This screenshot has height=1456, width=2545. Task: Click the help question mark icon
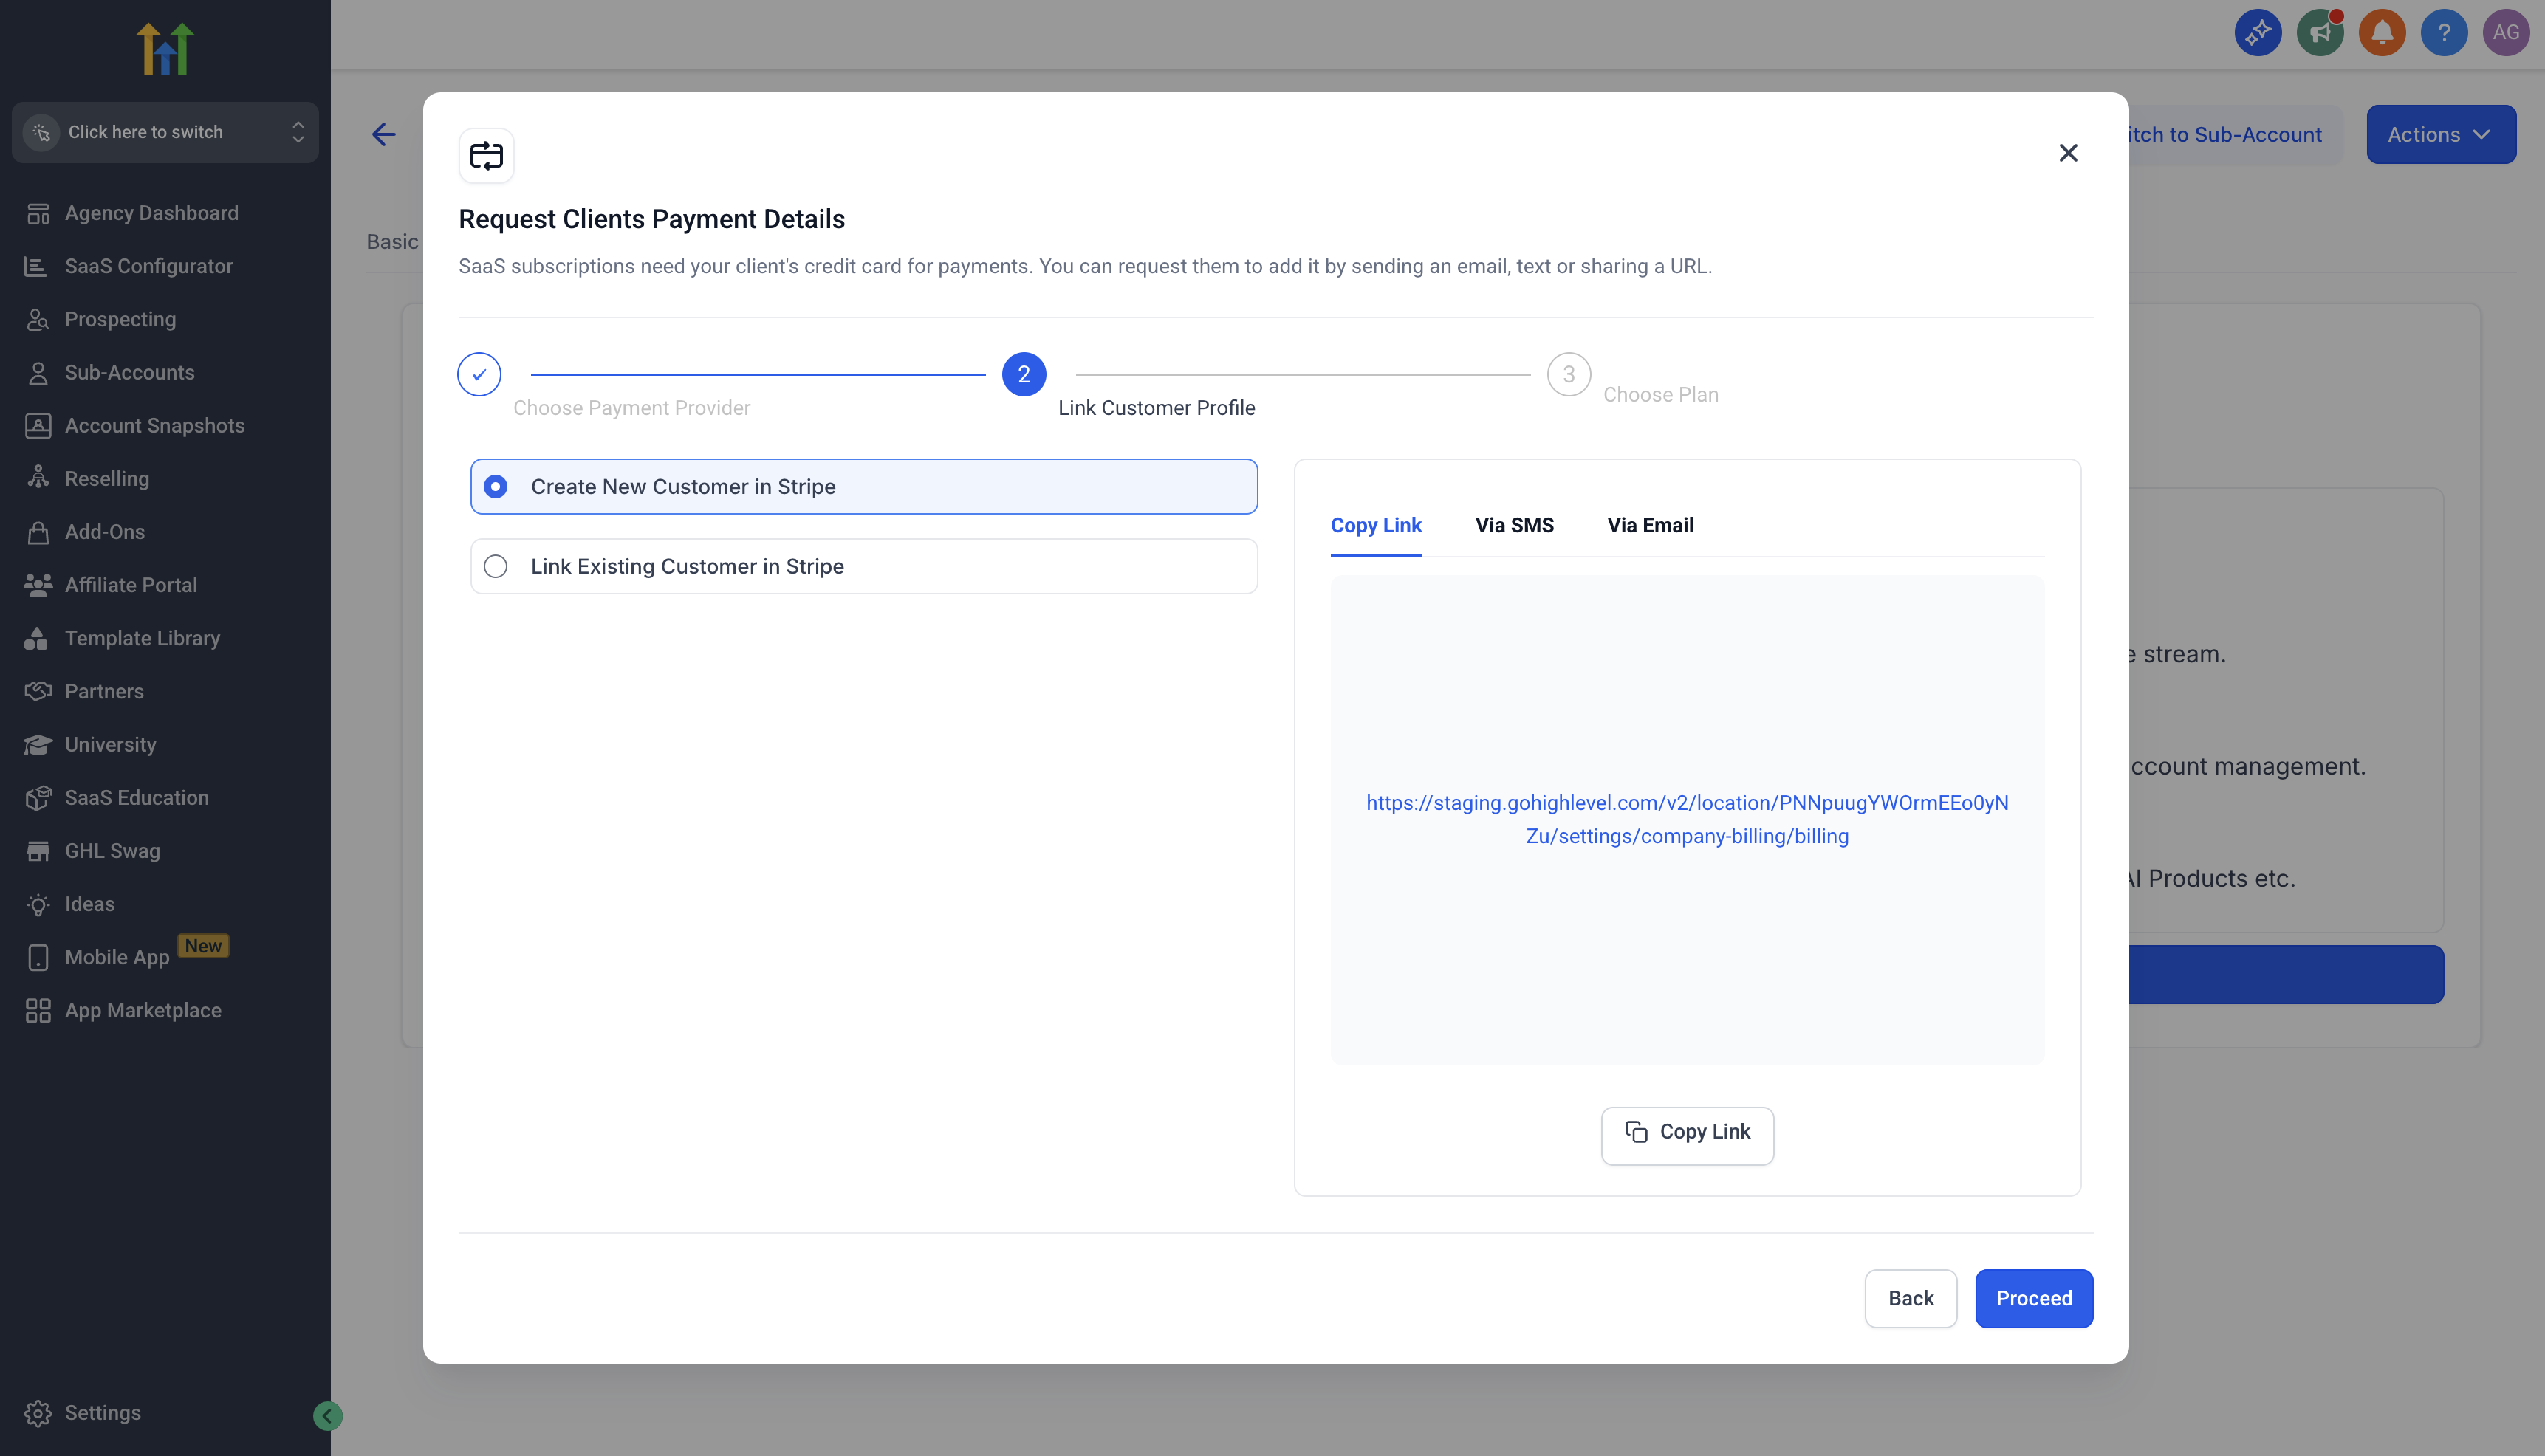(x=2443, y=33)
